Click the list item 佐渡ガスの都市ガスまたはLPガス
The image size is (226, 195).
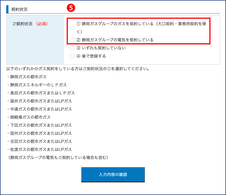tap(39, 149)
